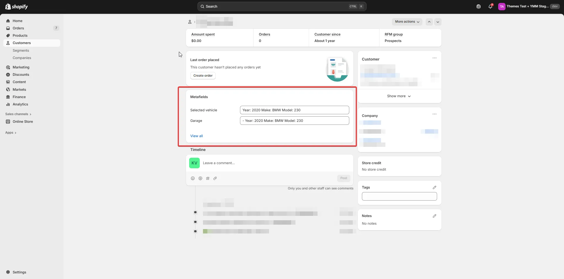Go to previous customer arrow
This screenshot has height=279, width=564.
point(429,22)
